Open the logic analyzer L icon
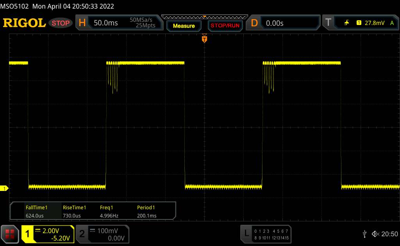 pos(246,234)
